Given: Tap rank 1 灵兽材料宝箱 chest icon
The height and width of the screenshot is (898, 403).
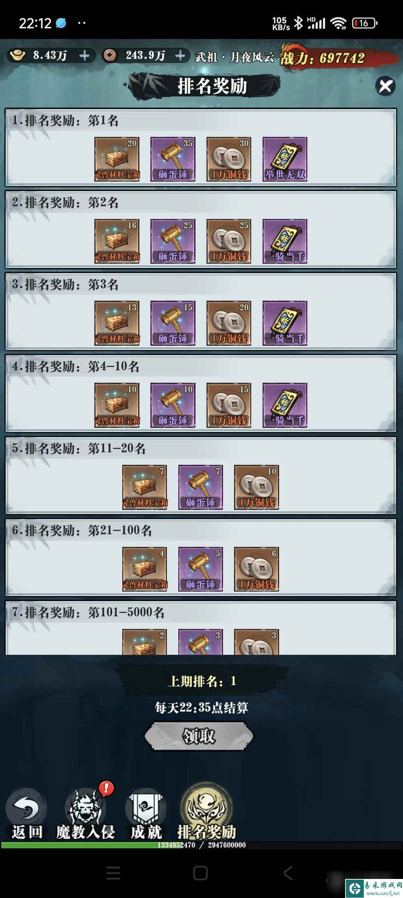Looking at the screenshot, I should click(117, 159).
